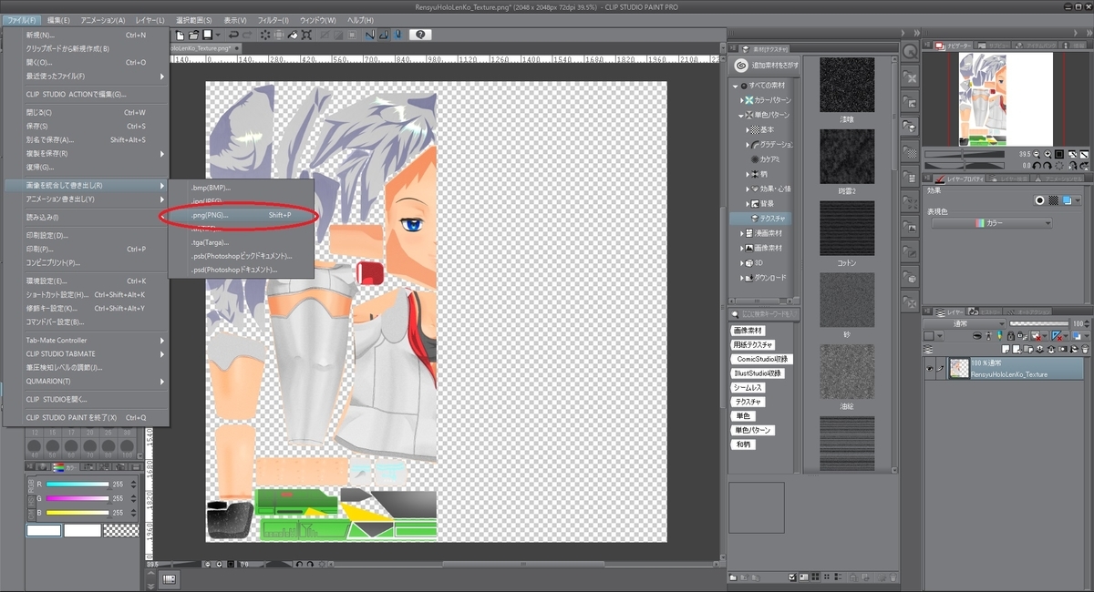Click new raster layer icon
This screenshot has width=1094, height=592.
click(1006, 349)
